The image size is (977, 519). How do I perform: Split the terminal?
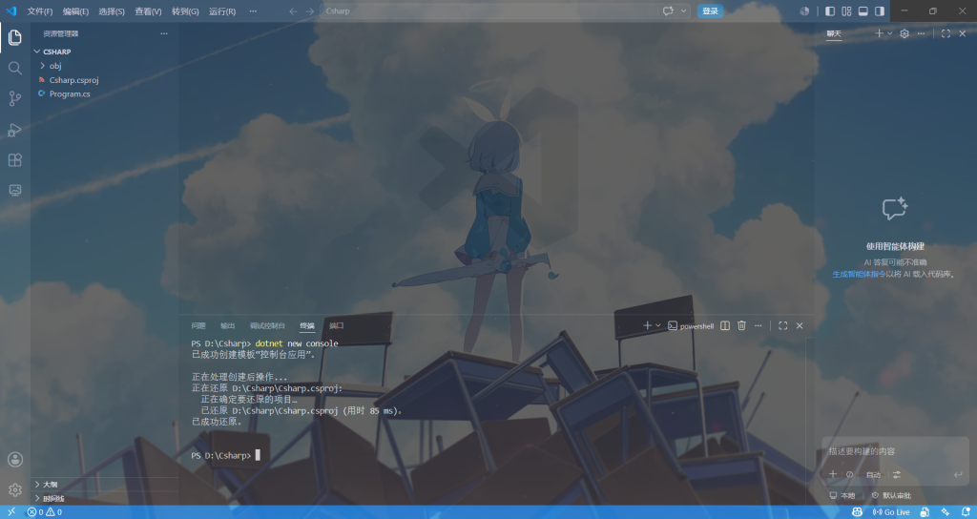(x=725, y=325)
